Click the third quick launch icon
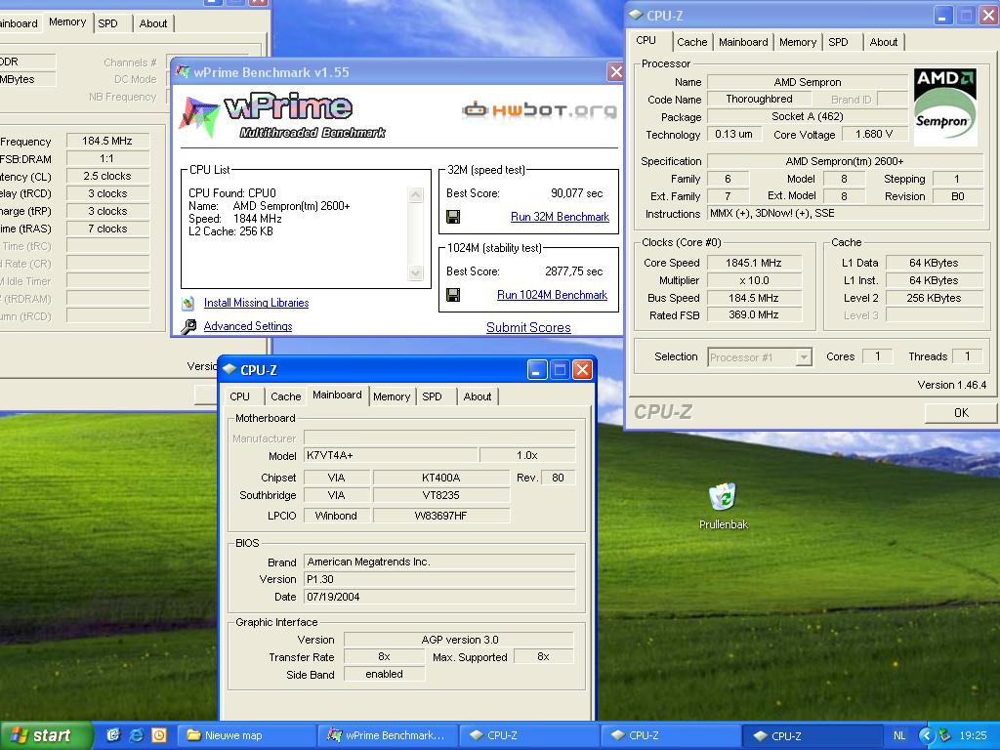1000x750 pixels. click(x=159, y=735)
